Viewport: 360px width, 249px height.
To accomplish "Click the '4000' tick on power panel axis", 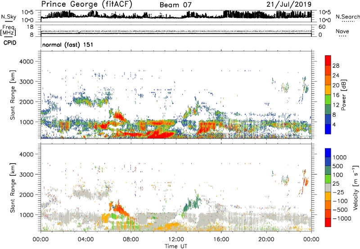I will (26, 62).
